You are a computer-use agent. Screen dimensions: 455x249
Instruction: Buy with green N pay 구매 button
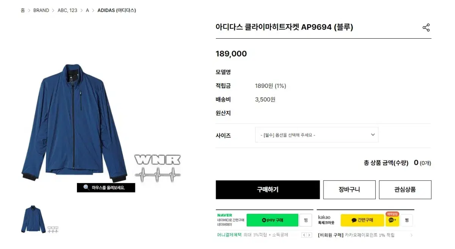tap(272, 220)
